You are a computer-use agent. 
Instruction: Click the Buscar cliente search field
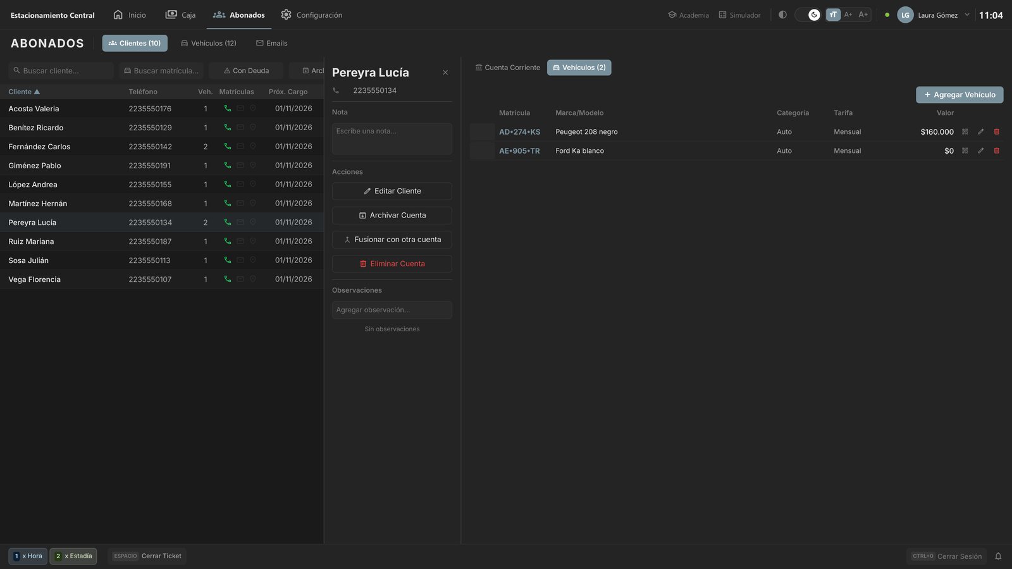click(x=61, y=71)
